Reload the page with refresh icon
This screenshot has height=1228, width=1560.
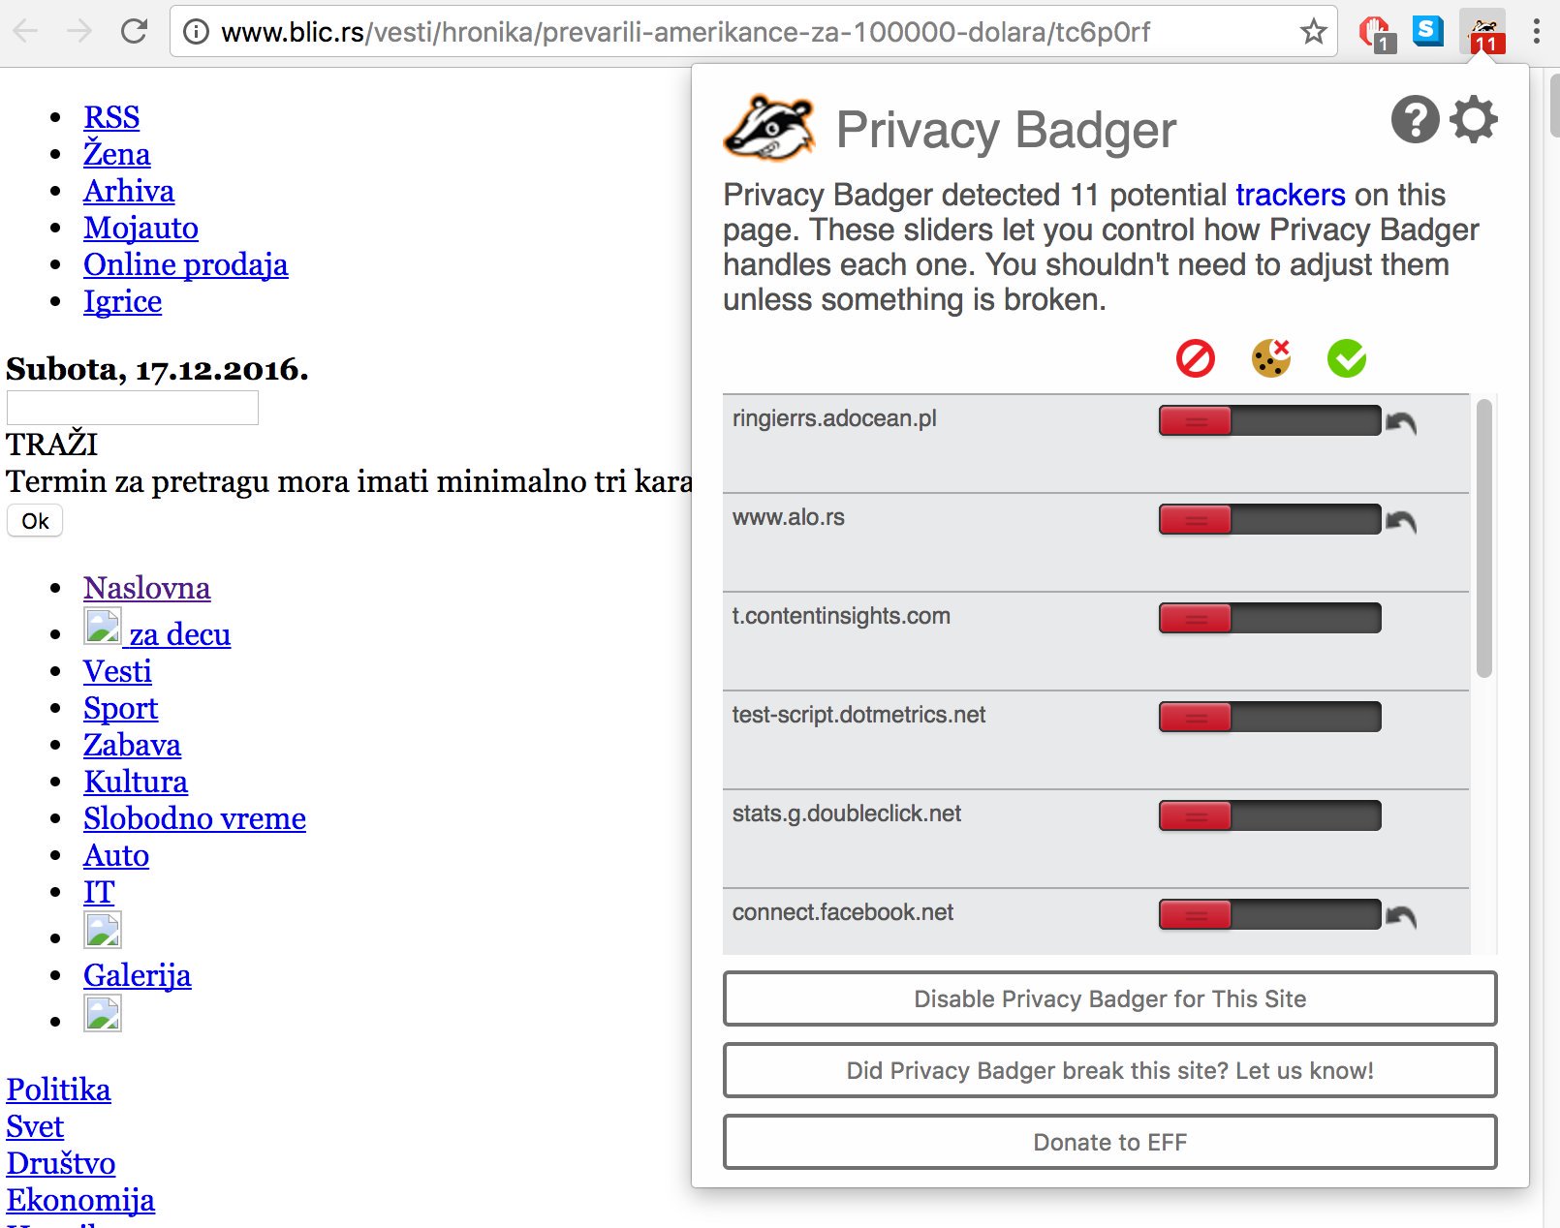click(134, 32)
